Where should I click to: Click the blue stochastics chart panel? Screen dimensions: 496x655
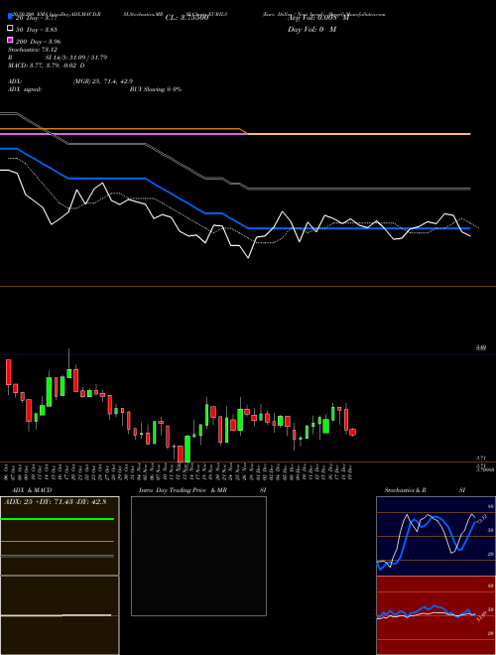(x=435, y=536)
